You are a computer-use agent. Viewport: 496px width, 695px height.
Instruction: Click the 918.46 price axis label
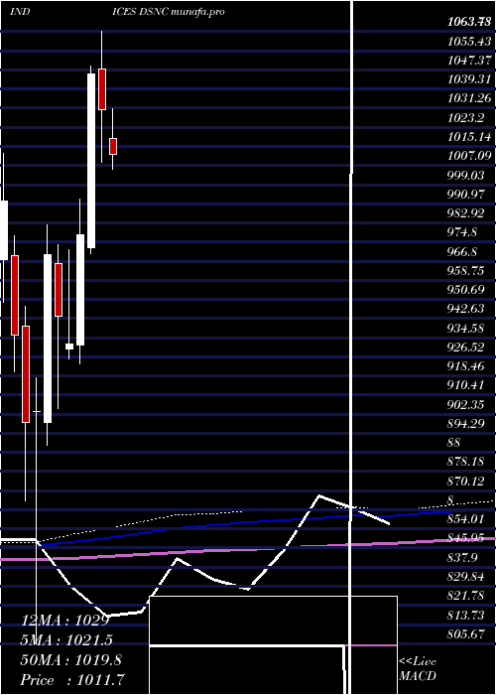466,366
